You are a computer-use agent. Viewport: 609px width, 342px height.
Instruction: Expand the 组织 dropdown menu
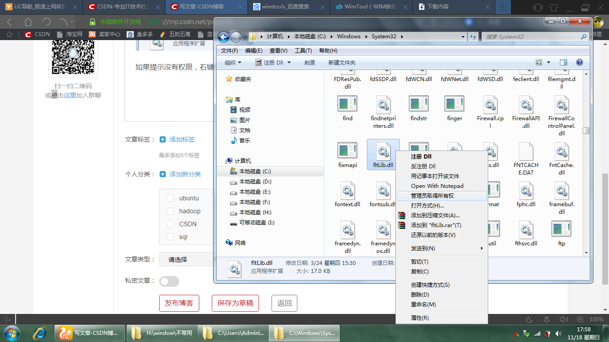pos(233,62)
